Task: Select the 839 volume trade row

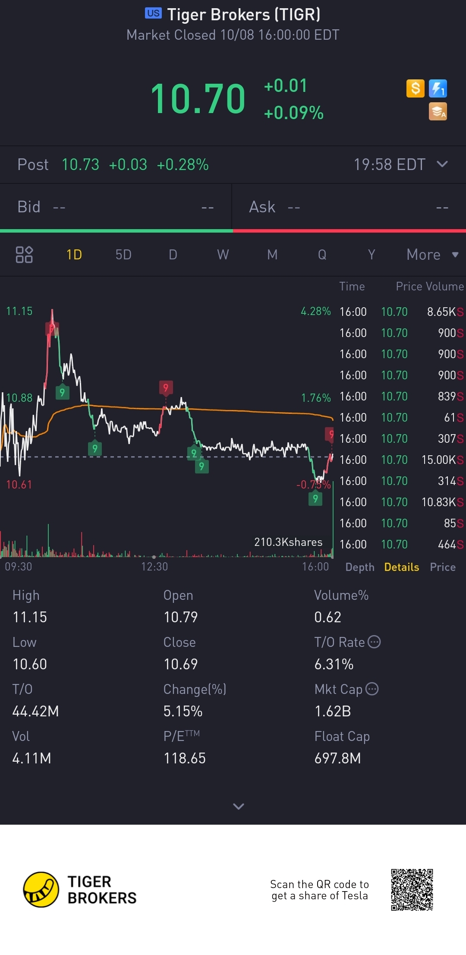Action: (x=402, y=396)
